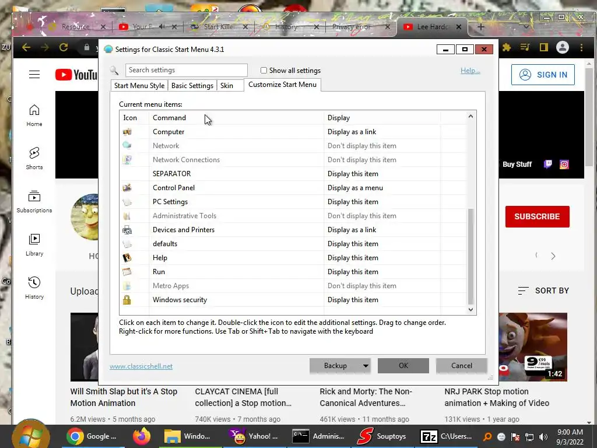Click the Windows security padlock icon
Viewport: 597px width, 448px height.
pos(127,299)
